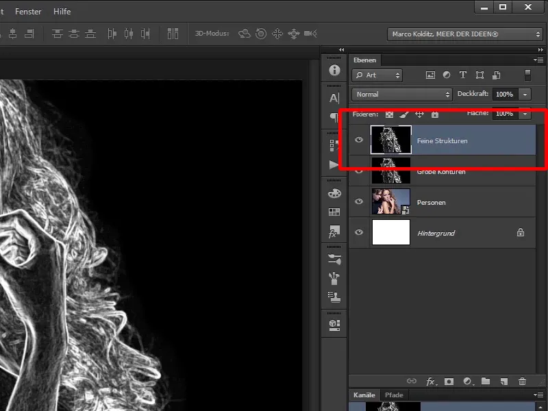
Task: Link layers with the chain icon
Action: (x=412, y=381)
